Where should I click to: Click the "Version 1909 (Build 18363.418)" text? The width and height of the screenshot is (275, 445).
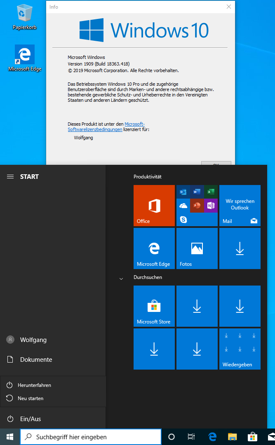[x=99, y=64]
